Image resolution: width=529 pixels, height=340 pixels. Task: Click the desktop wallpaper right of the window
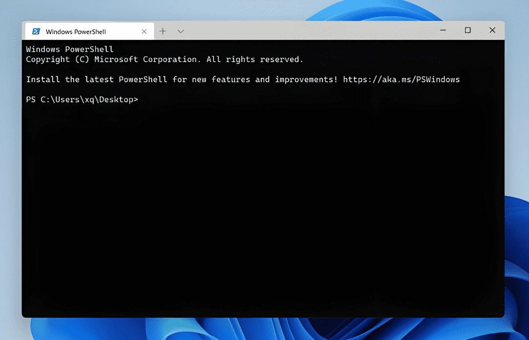(517, 146)
